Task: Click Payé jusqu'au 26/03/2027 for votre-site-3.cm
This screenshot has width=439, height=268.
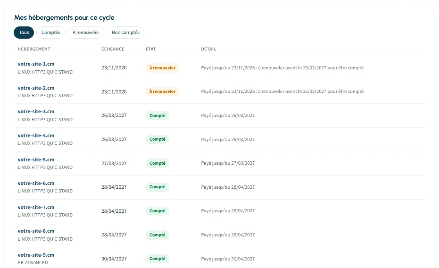Action: (x=228, y=116)
